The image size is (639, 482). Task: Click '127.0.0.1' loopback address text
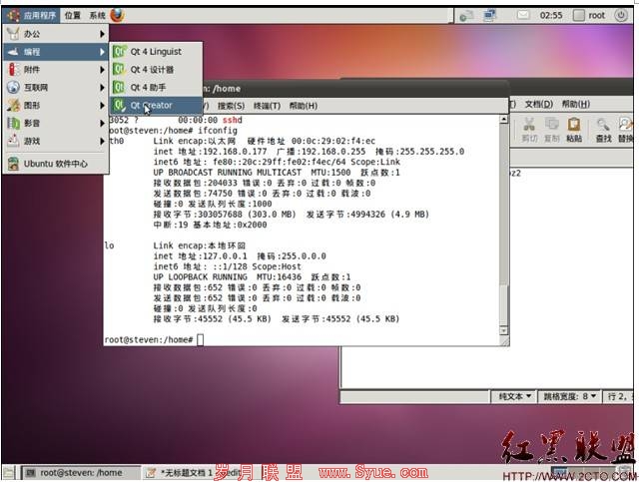click(223, 256)
